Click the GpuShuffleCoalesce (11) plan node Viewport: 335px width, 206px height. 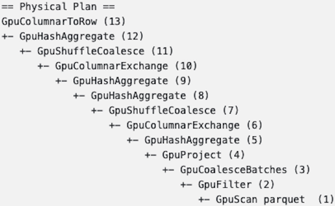click(105, 51)
